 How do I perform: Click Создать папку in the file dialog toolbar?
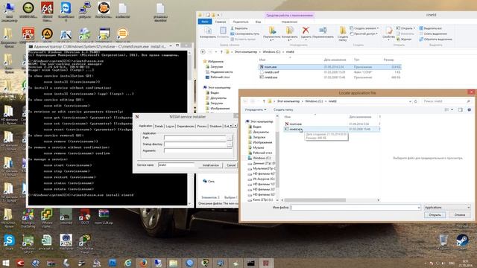coord(283,109)
